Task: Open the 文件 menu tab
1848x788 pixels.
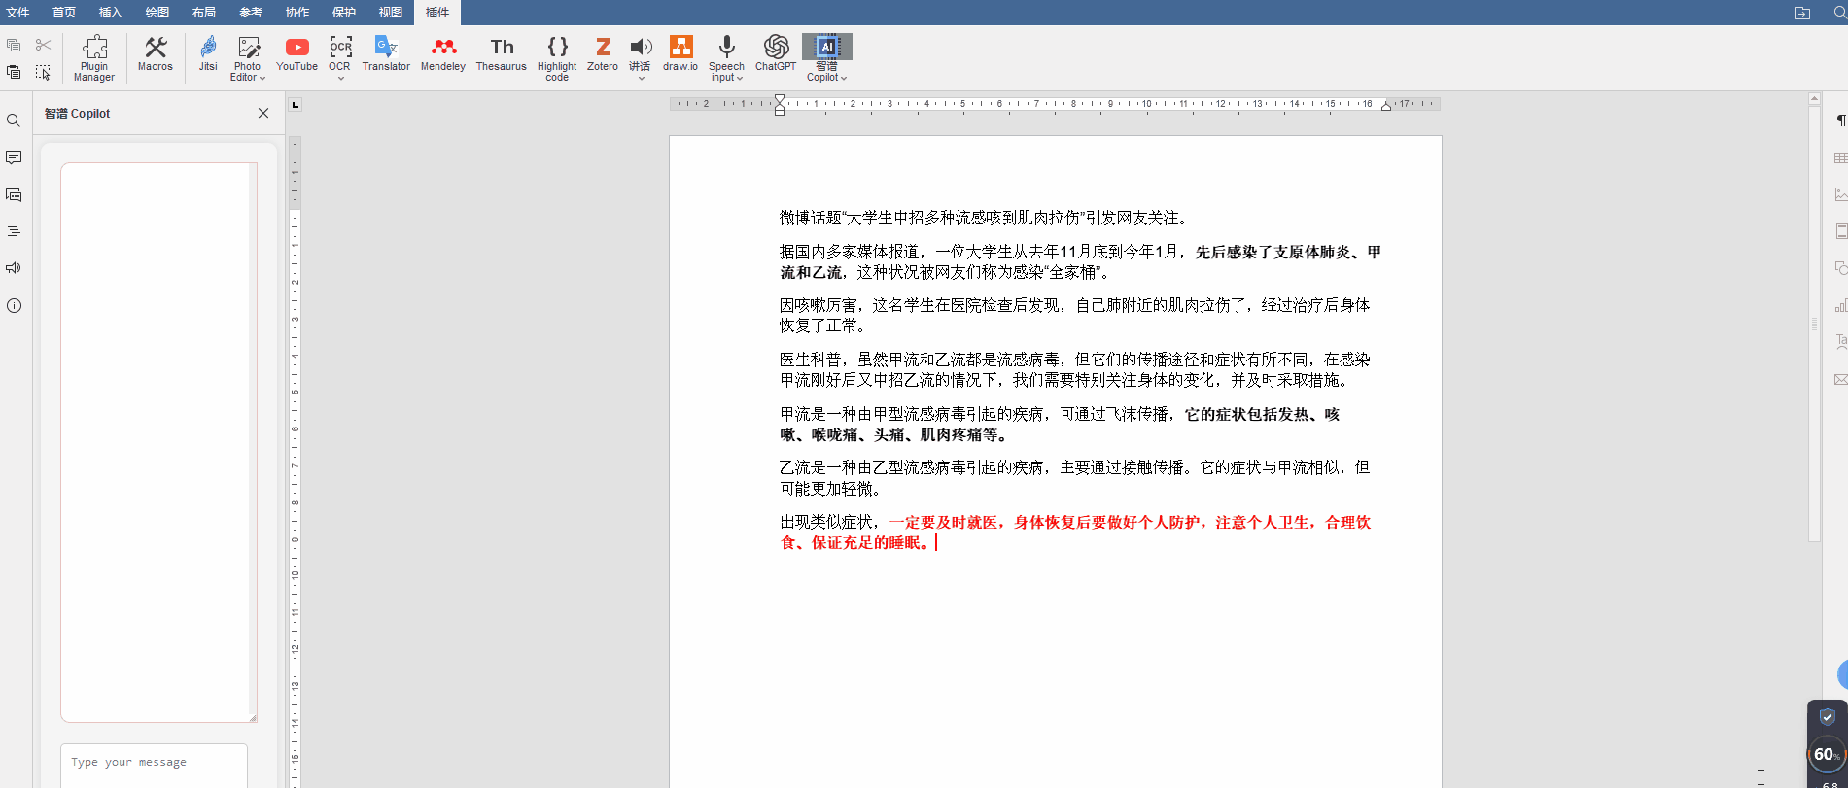Action: (x=17, y=13)
